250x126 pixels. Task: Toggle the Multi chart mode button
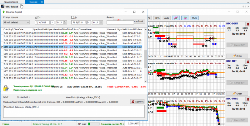click(195, 18)
